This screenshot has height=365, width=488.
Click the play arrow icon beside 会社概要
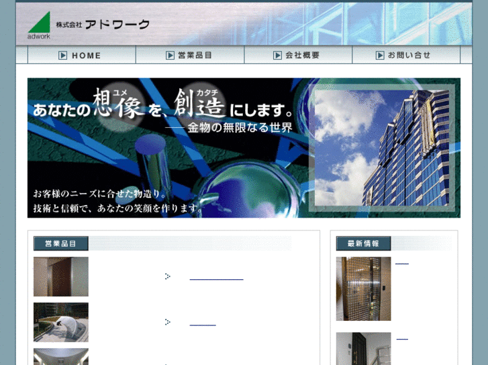[x=278, y=56]
